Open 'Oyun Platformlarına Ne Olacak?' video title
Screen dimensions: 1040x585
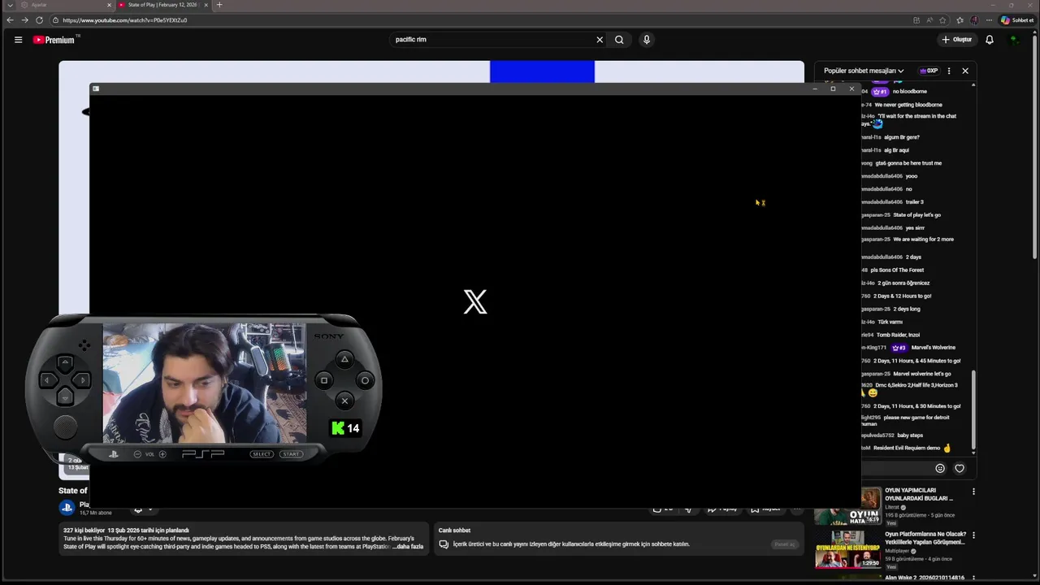click(925, 538)
